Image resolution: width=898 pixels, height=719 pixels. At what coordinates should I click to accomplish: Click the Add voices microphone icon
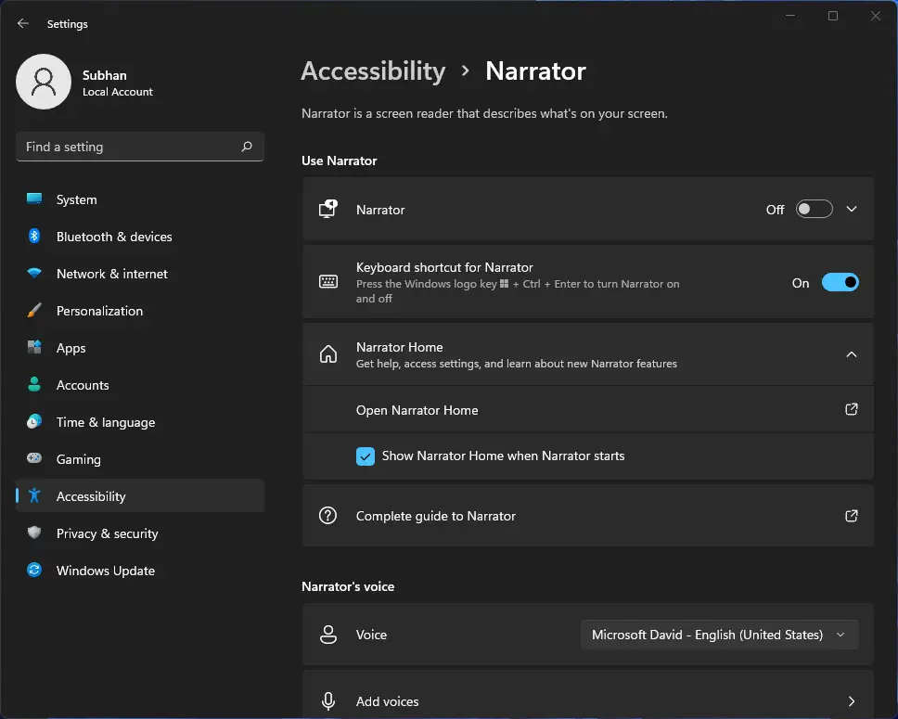coord(328,701)
